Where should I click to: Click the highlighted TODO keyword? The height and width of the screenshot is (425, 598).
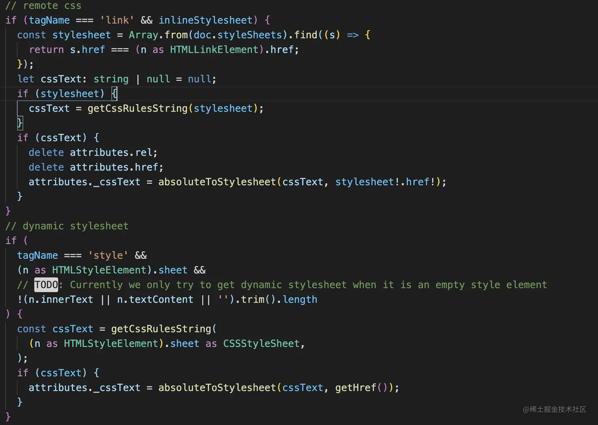pos(46,285)
